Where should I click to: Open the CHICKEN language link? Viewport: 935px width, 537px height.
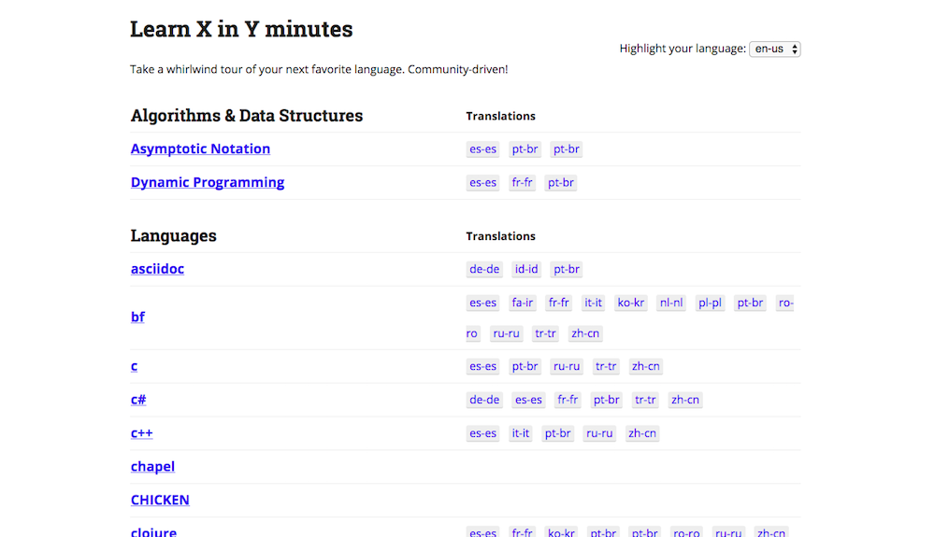[x=160, y=500]
